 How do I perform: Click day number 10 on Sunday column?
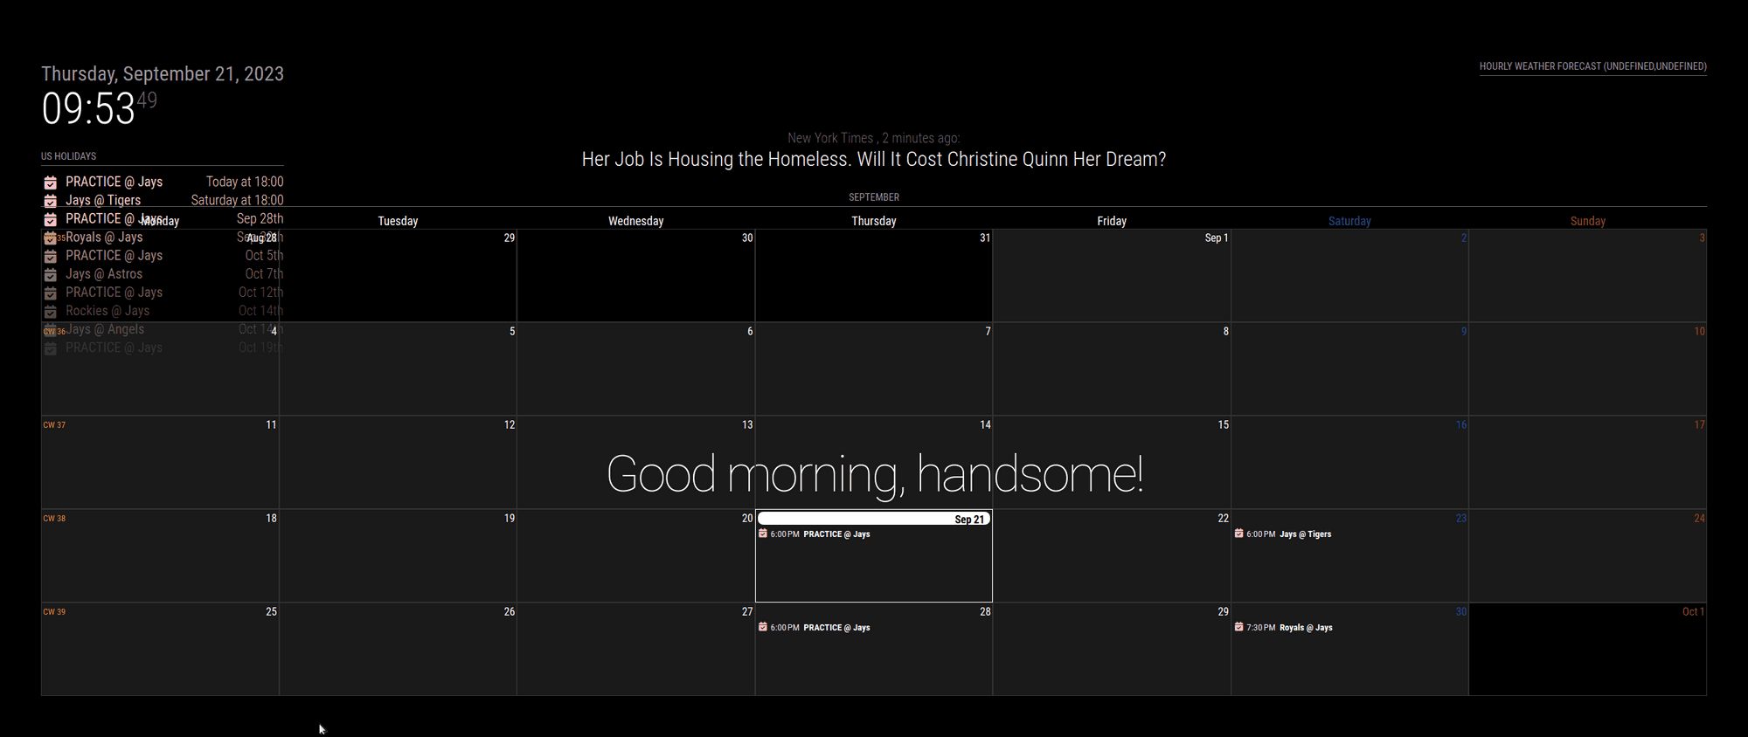(x=1699, y=331)
